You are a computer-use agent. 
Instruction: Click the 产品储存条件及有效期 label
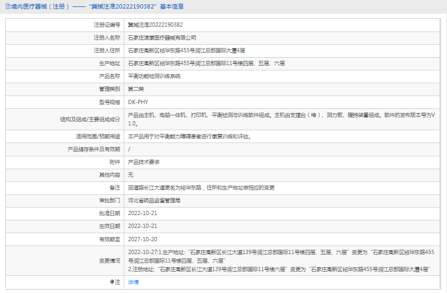[x=94, y=149]
